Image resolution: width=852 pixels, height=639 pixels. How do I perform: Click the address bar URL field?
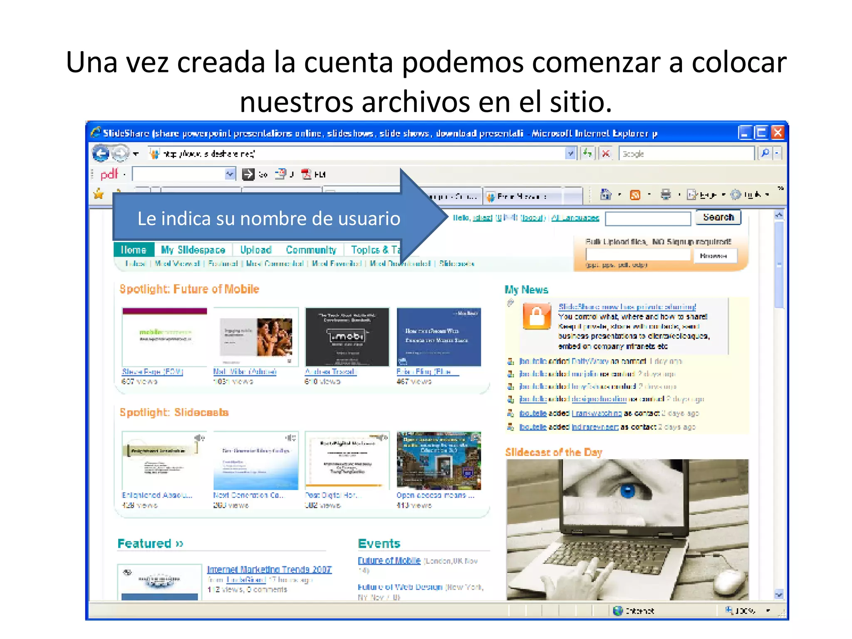coord(357,154)
